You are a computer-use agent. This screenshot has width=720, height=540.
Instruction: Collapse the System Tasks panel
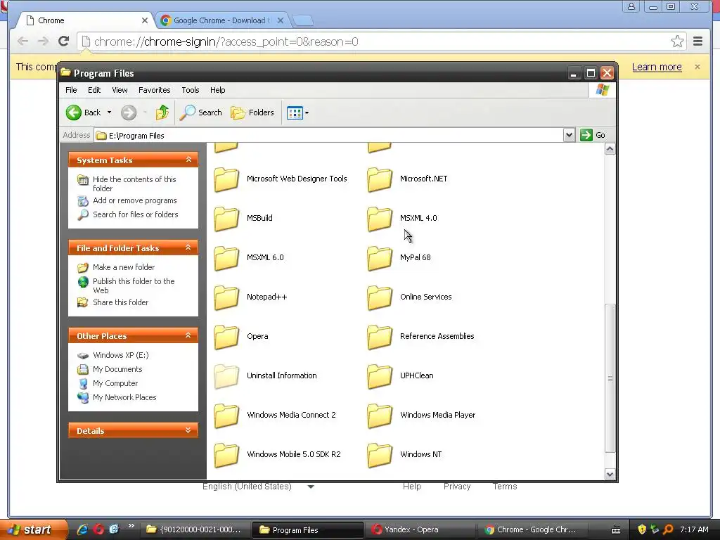[x=188, y=160]
